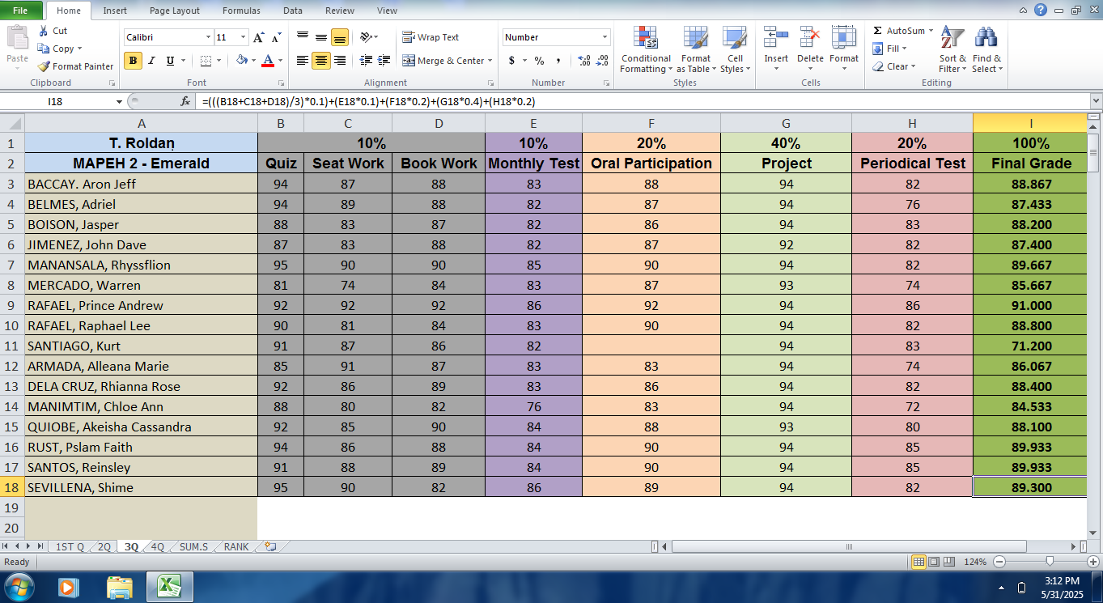1103x603 pixels.
Task: Toggle middle vertical alignment
Action: (321, 37)
